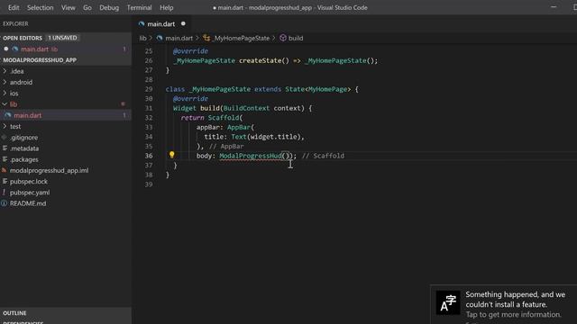This screenshot has width=577, height=324.
Task: Open the Go menu
Action: click(x=87, y=8)
